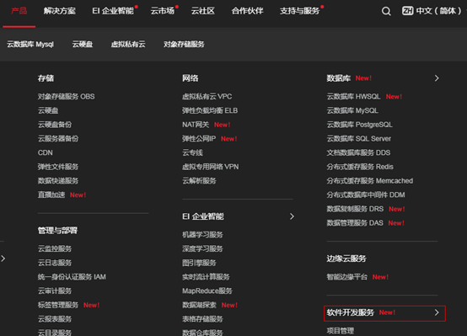Open 对象存储服务 OBS
Screen dimensions: 467x336
(66, 97)
